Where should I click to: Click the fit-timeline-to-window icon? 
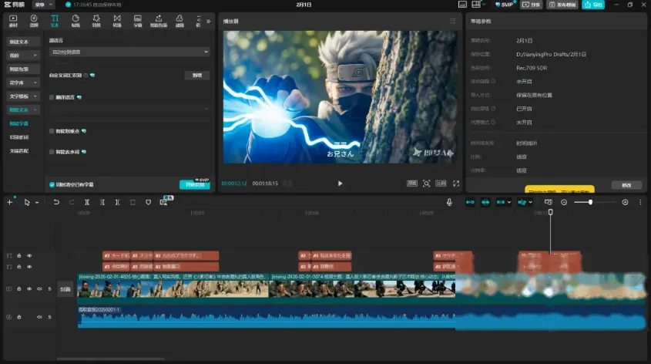(548, 202)
